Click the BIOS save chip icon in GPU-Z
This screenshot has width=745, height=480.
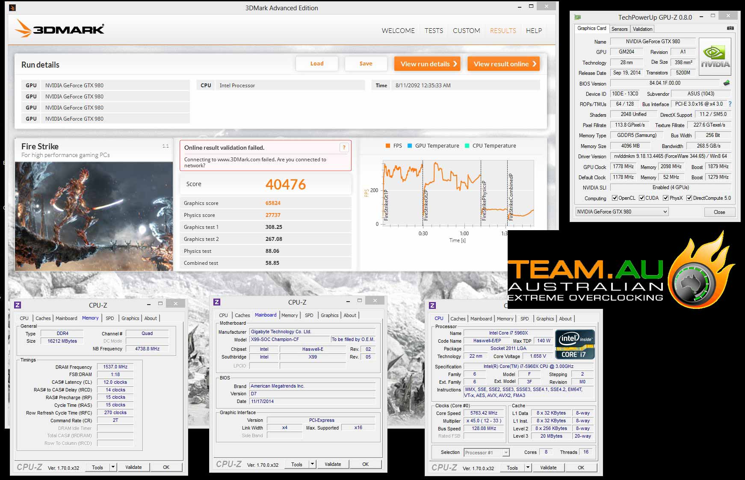pos(726,83)
